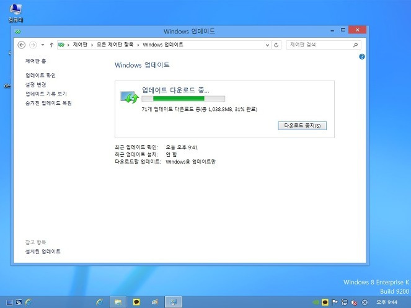This screenshot has width=411, height=308.
Task: Open File Explorer from the taskbar
Action: pyautogui.click(x=118, y=302)
